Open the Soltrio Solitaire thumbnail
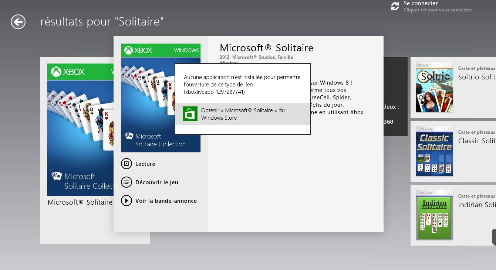 434,88
